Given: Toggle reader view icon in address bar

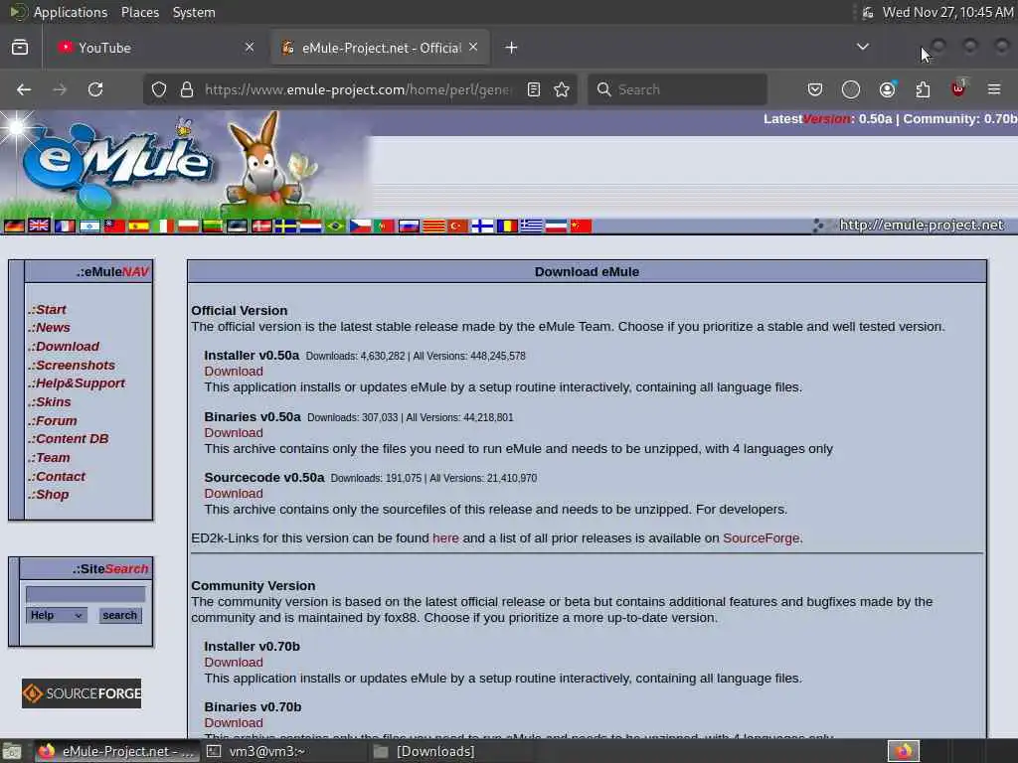Looking at the screenshot, I should coord(534,89).
